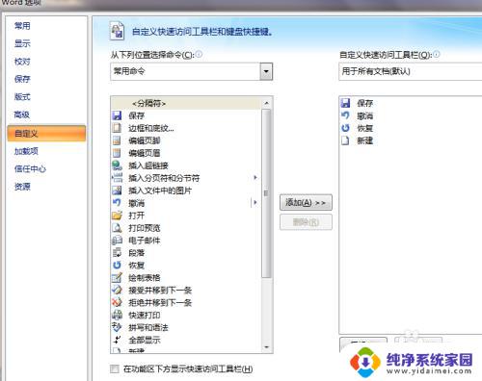Viewport: 482px width, 381px height.
Task: Open the 资源 sidebar category
Action: tap(22, 187)
